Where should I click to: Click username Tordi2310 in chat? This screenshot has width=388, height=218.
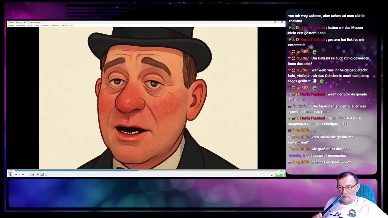pyautogui.click(x=301, y=106)
